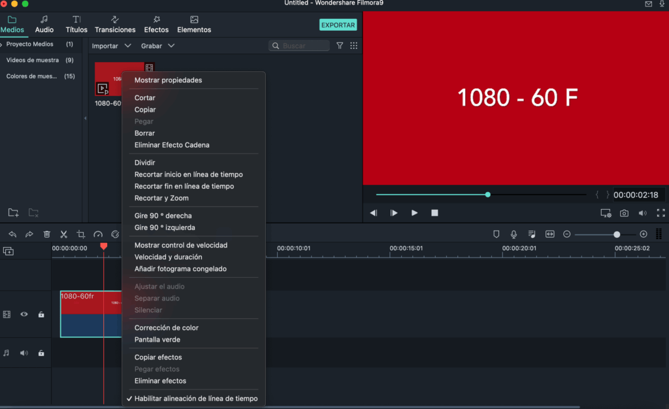Image resolution: width=669 pixels, height=409 pixels.
Task: Switch to the Transiciones tab
Action: (115, 25)
